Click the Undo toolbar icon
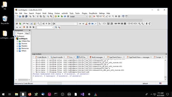The width and height of the screenshot is (172, 97). 30,16
